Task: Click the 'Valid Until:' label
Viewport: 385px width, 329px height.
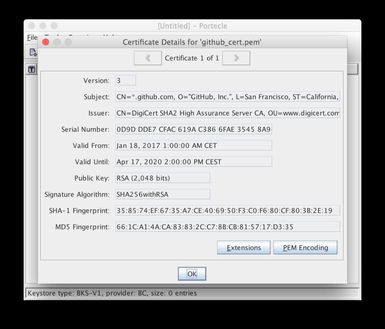Action: [x=92, y=162]
